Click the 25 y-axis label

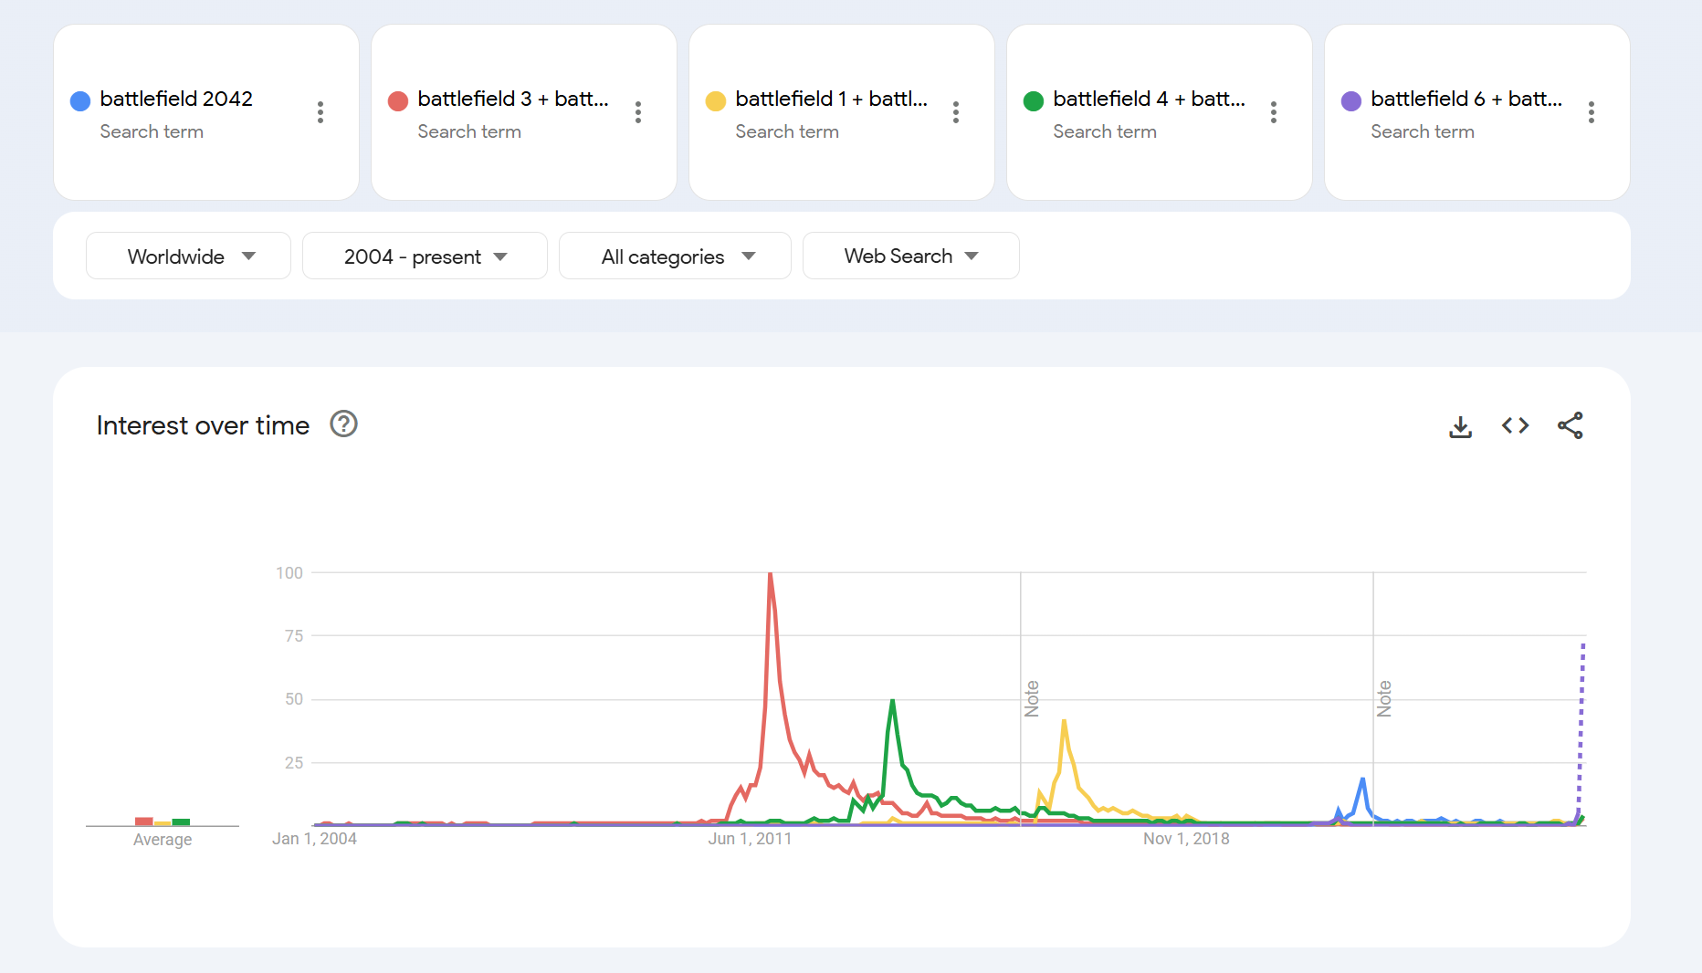click(x=294, y=763)
